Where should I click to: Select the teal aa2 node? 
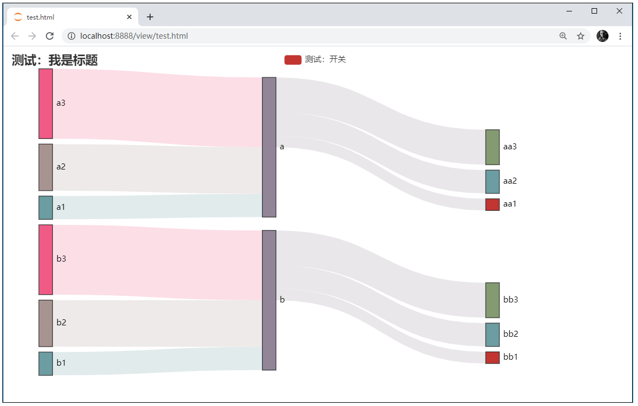(492, 181)
